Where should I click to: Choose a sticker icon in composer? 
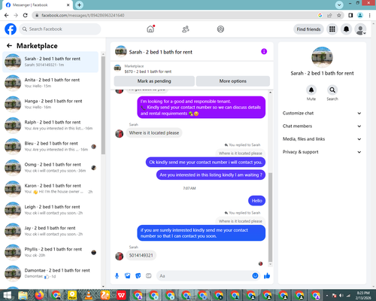pyautogui.click(x=138, y=276)
